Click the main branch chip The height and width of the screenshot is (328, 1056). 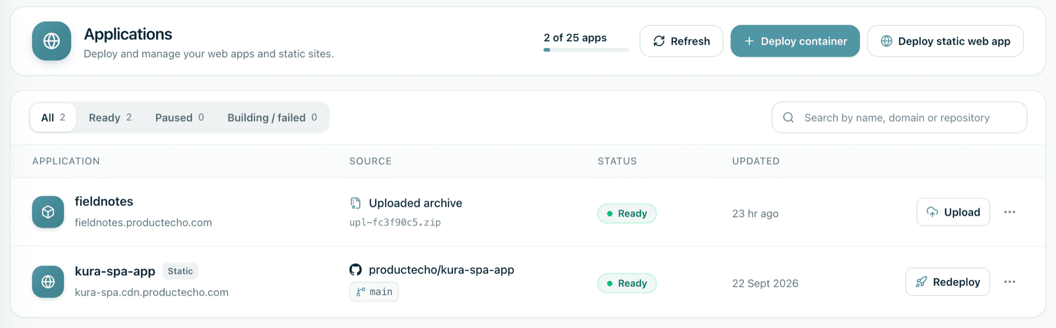pyautogui.click(x=374, y=292)
